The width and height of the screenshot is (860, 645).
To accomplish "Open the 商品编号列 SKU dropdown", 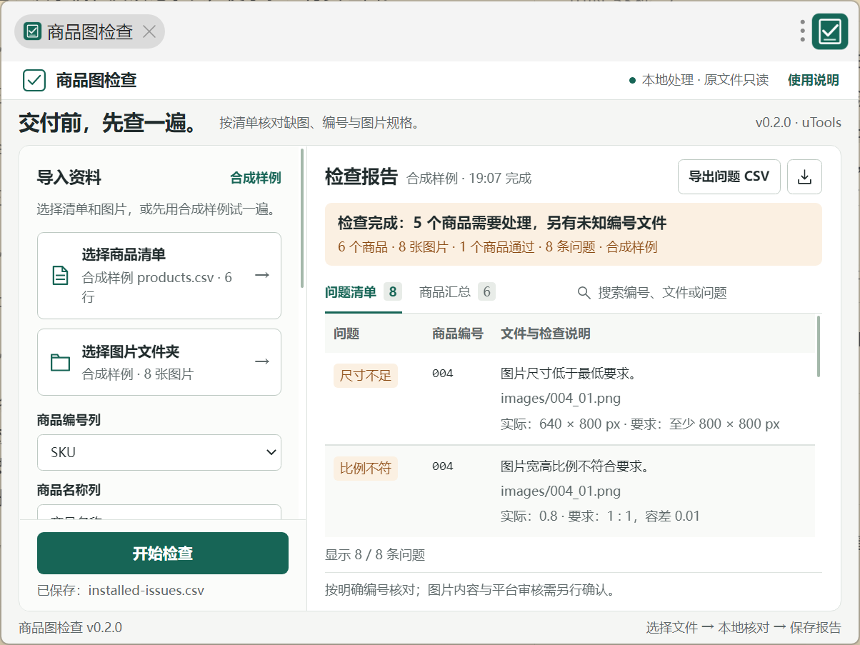I will click(159, 452).
